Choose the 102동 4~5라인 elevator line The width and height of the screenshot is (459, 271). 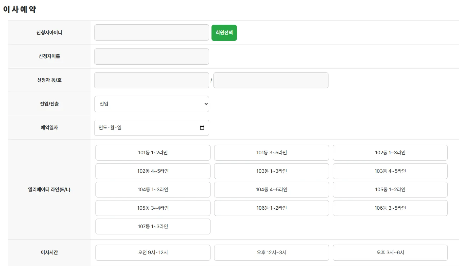click(x=153, y=171)
